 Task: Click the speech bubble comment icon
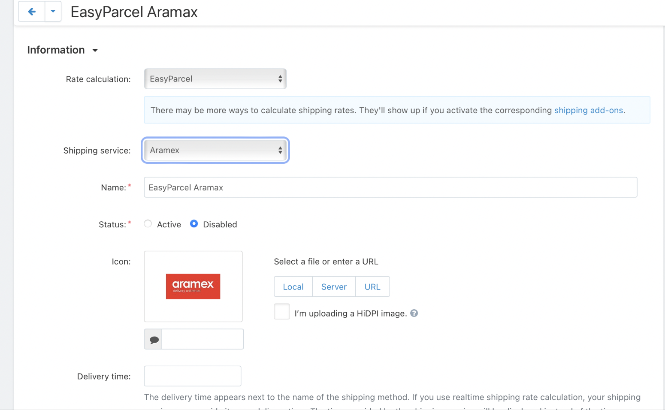pos(153,339)
